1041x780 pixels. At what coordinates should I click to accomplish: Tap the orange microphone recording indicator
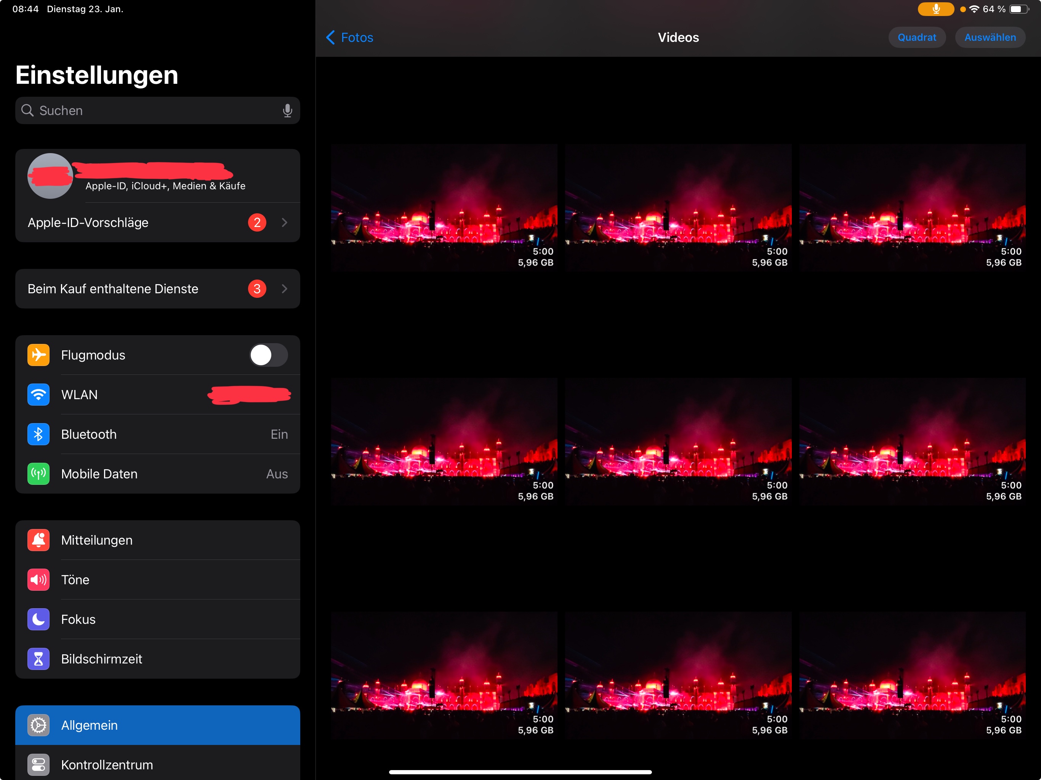pyautogui.click(x=935, y=9)
